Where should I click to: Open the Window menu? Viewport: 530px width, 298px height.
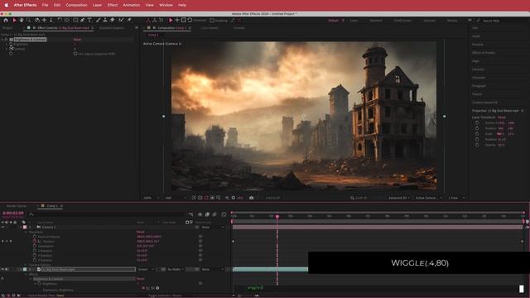(x=166, y=5)
